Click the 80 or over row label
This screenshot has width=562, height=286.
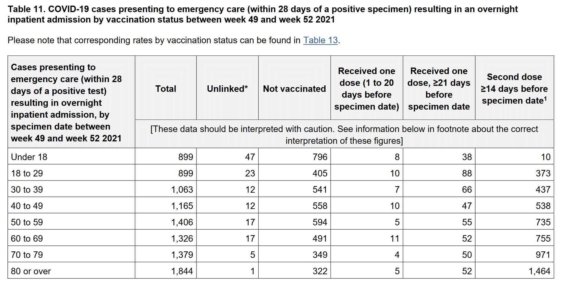[31, 271]
